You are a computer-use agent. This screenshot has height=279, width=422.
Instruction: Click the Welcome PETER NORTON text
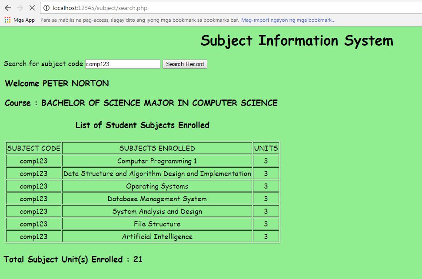(x=56, y=83)
